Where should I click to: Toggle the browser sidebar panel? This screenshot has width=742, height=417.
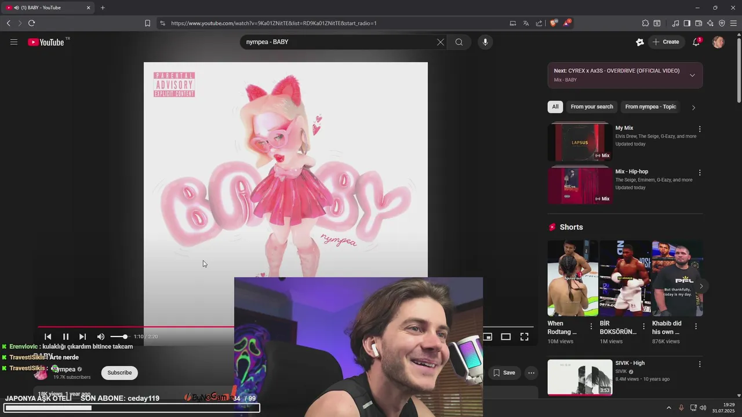687,23
